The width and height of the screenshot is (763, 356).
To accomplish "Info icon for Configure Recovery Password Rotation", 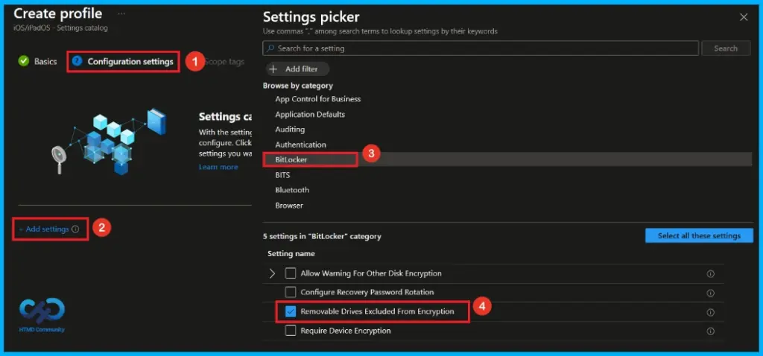I will tap(710, 293).
